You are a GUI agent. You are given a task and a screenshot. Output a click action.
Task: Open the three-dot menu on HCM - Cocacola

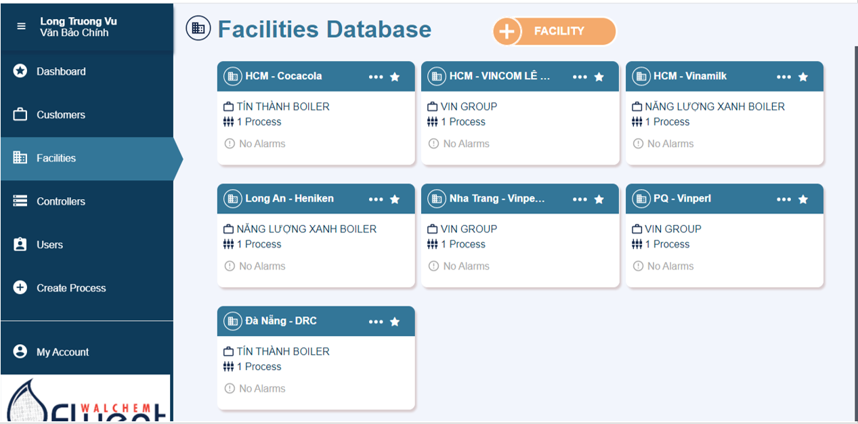click(x=376, y=77)
